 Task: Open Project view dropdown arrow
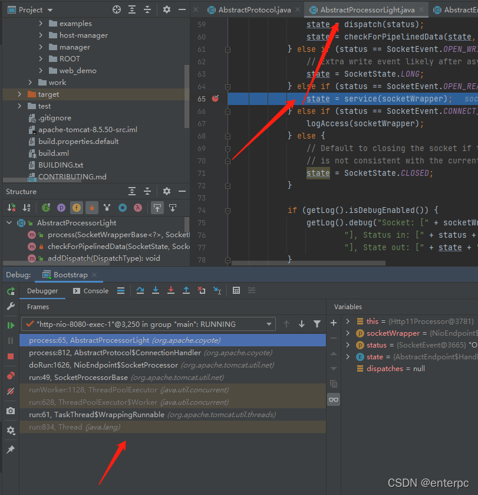point(50,10)
